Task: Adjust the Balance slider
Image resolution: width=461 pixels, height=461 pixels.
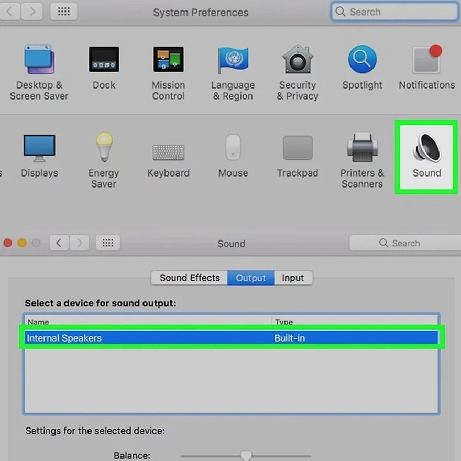Action: [x=246, y=455]
